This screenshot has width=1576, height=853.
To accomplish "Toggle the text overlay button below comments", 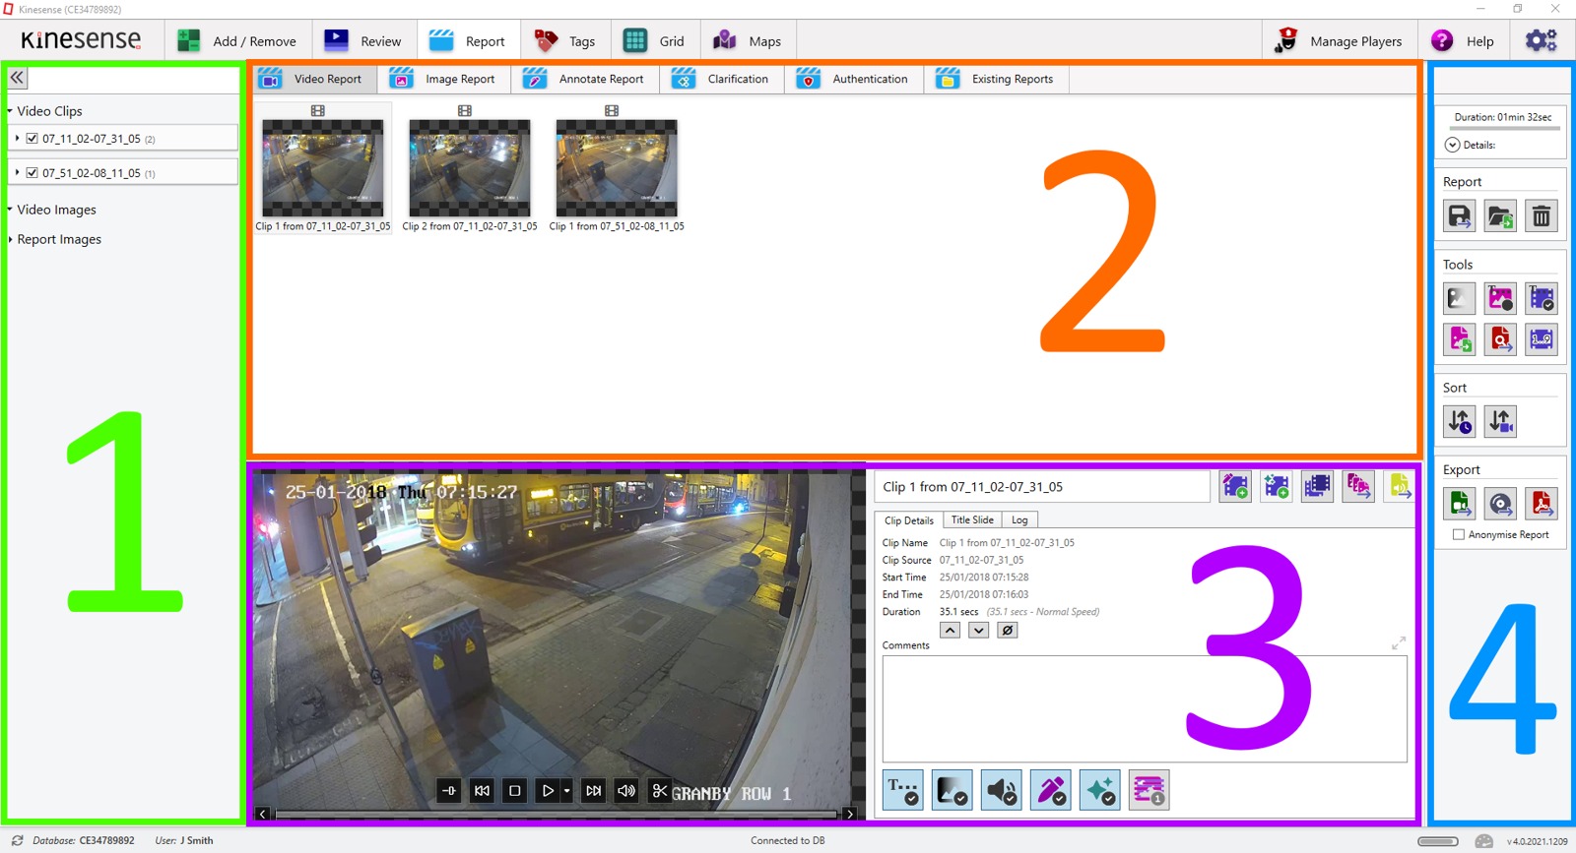I will pyautogui.click(x=902, y=790).
